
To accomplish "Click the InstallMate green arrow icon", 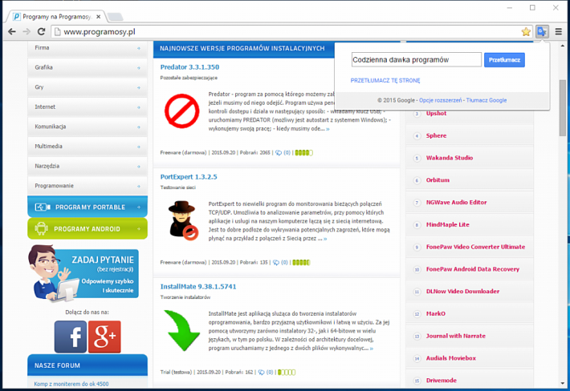I will pos(181,330).
